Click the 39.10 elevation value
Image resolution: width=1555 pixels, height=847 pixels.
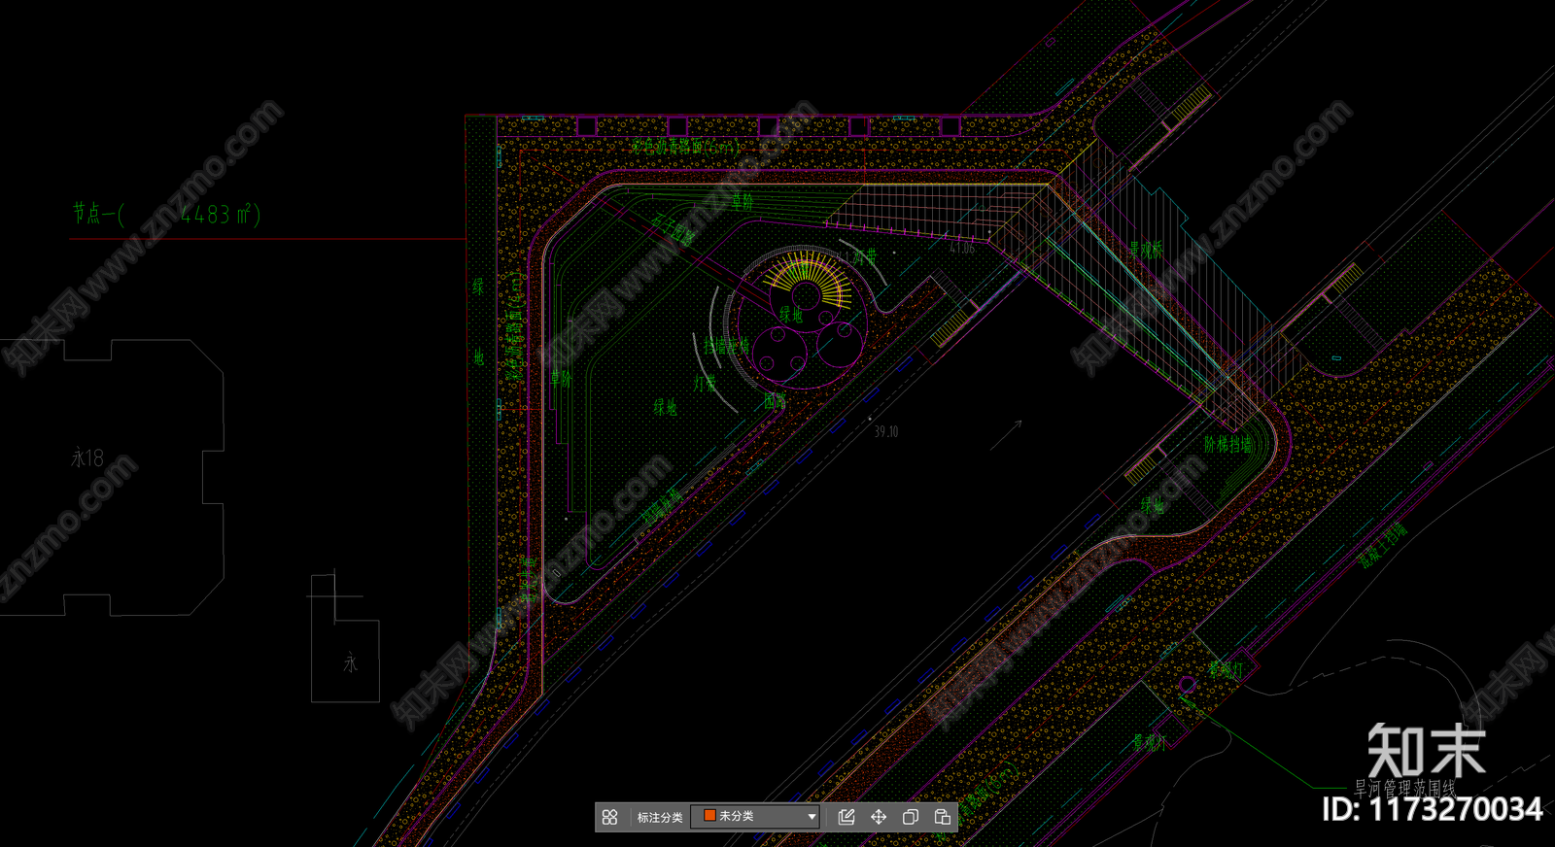(885, 431)
